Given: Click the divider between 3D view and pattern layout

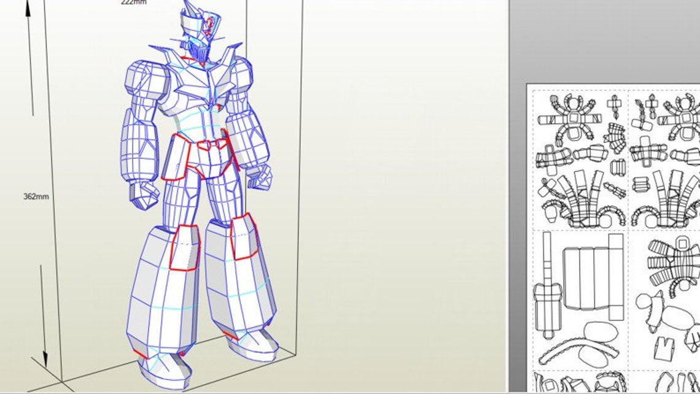Looking at the screenshot, I should [x=511, y=196].
